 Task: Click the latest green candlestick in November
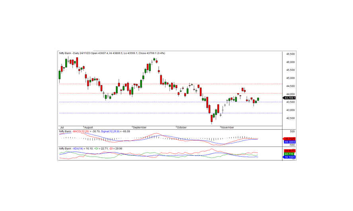click(258, 99)
